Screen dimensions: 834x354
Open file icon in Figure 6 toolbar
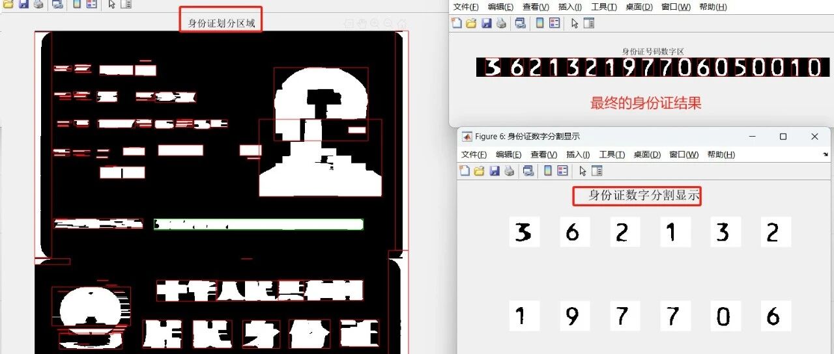coord(479,170)
